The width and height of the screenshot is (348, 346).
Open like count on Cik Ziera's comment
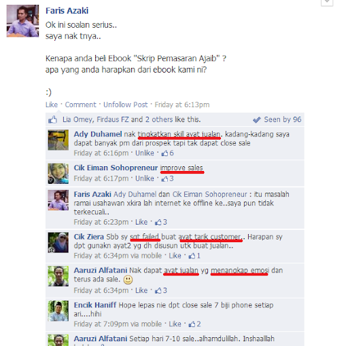tap(194, 256)
